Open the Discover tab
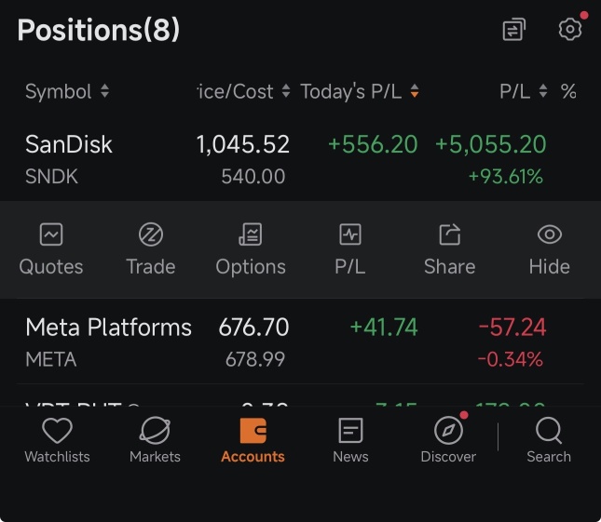Screen dimensions: 601x522 click(x=448, y=440)
